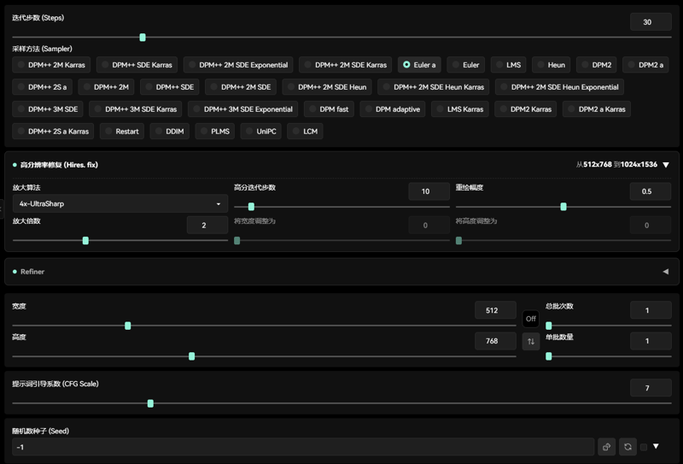
Task: Click the batch count slider handle
Action: coord(549,326)
